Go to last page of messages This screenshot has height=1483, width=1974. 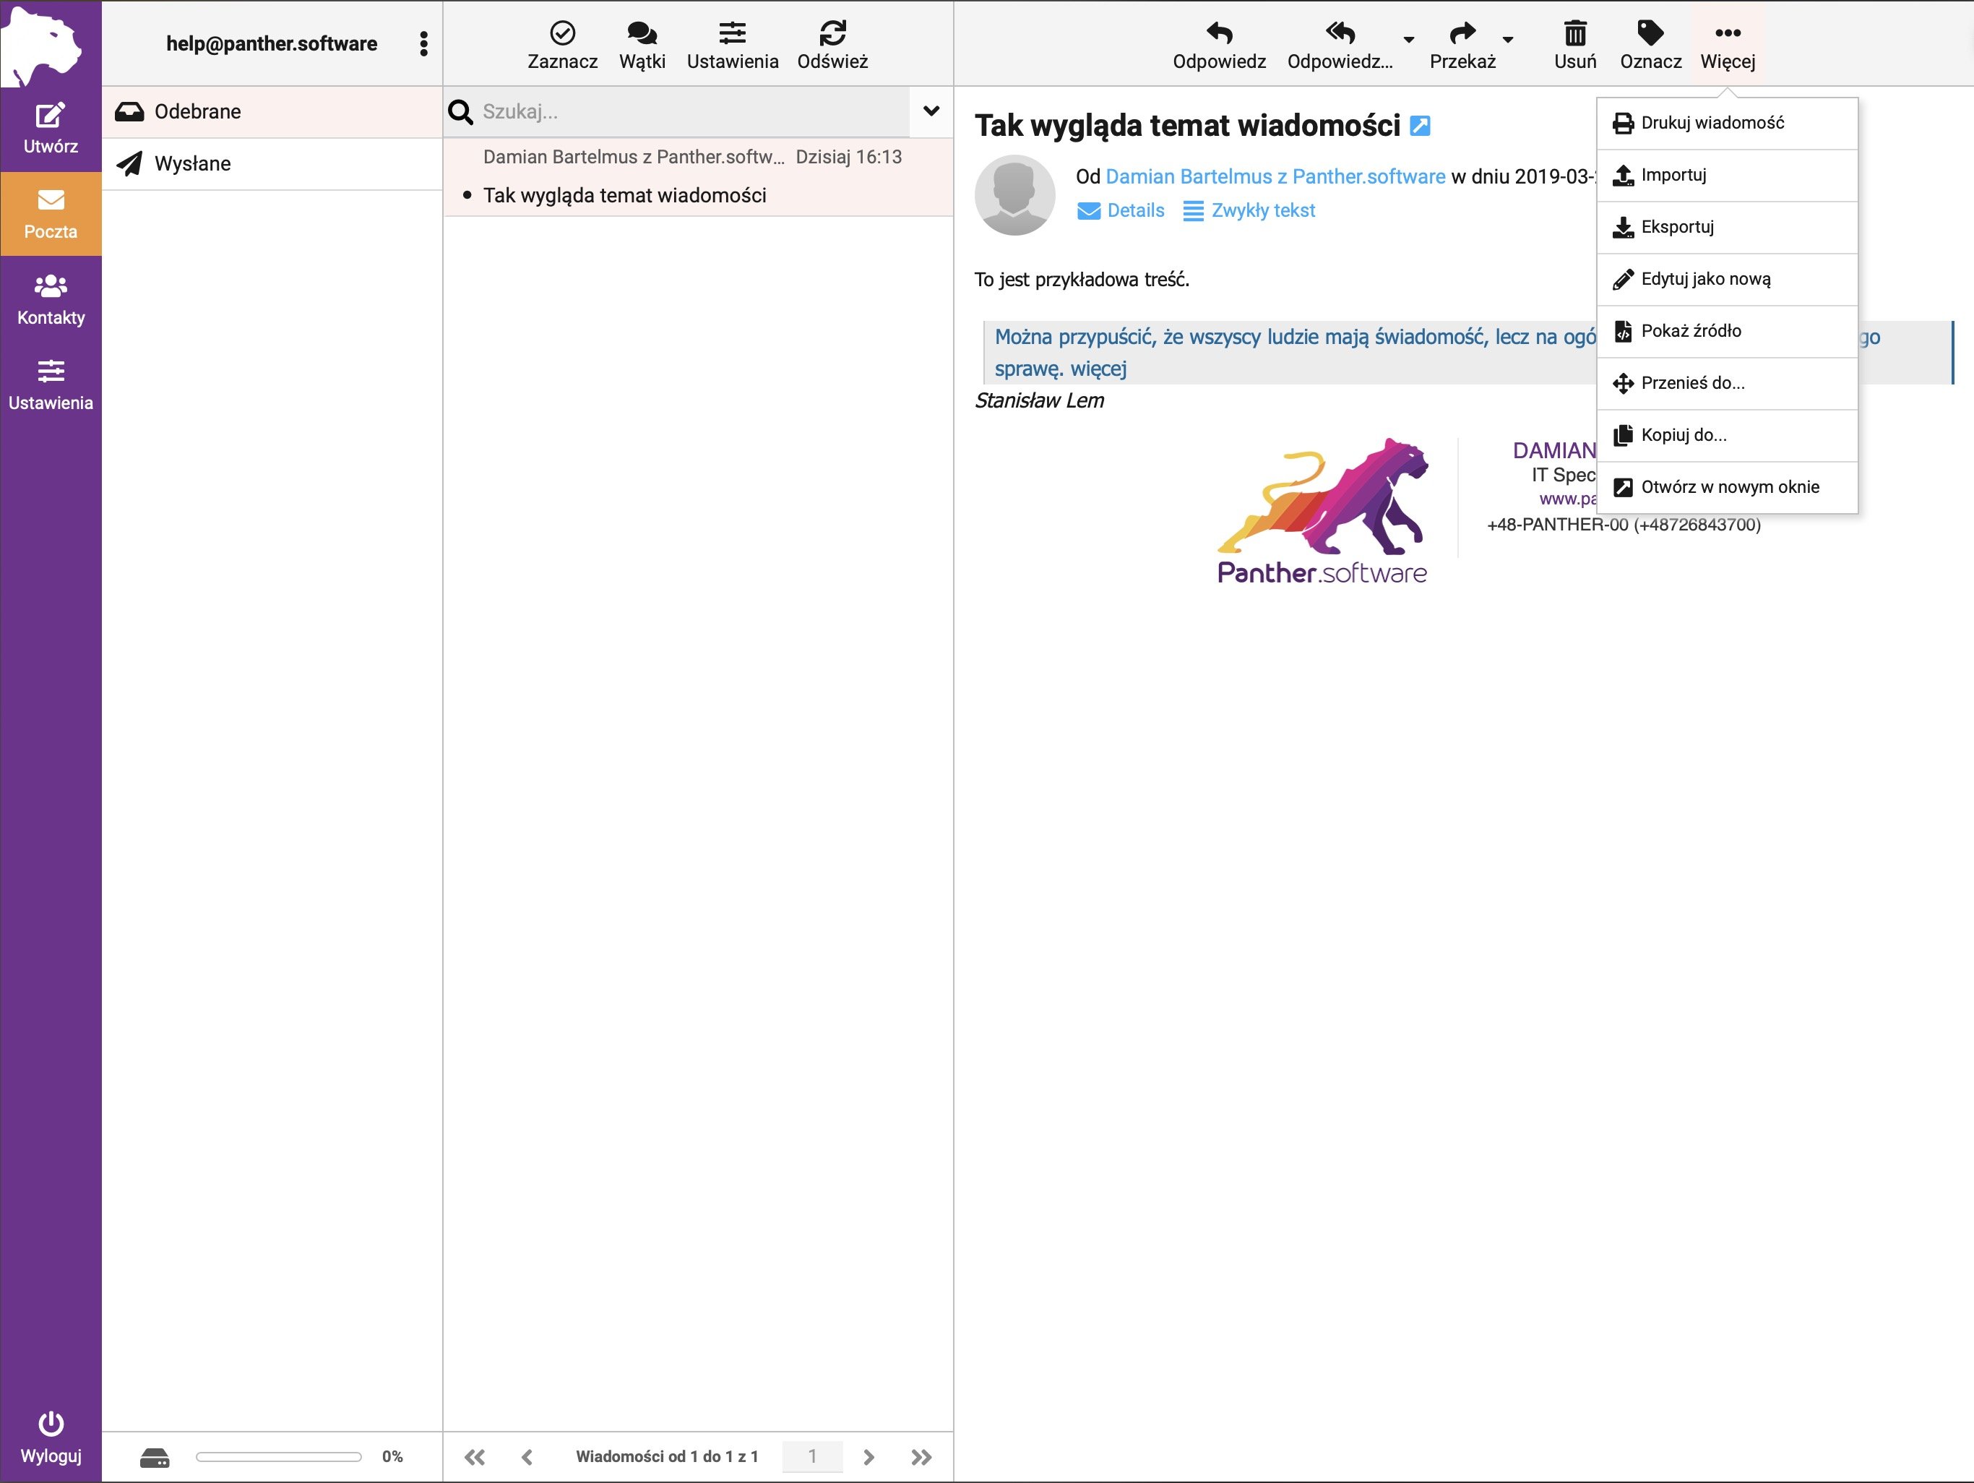click(921, 1457)
